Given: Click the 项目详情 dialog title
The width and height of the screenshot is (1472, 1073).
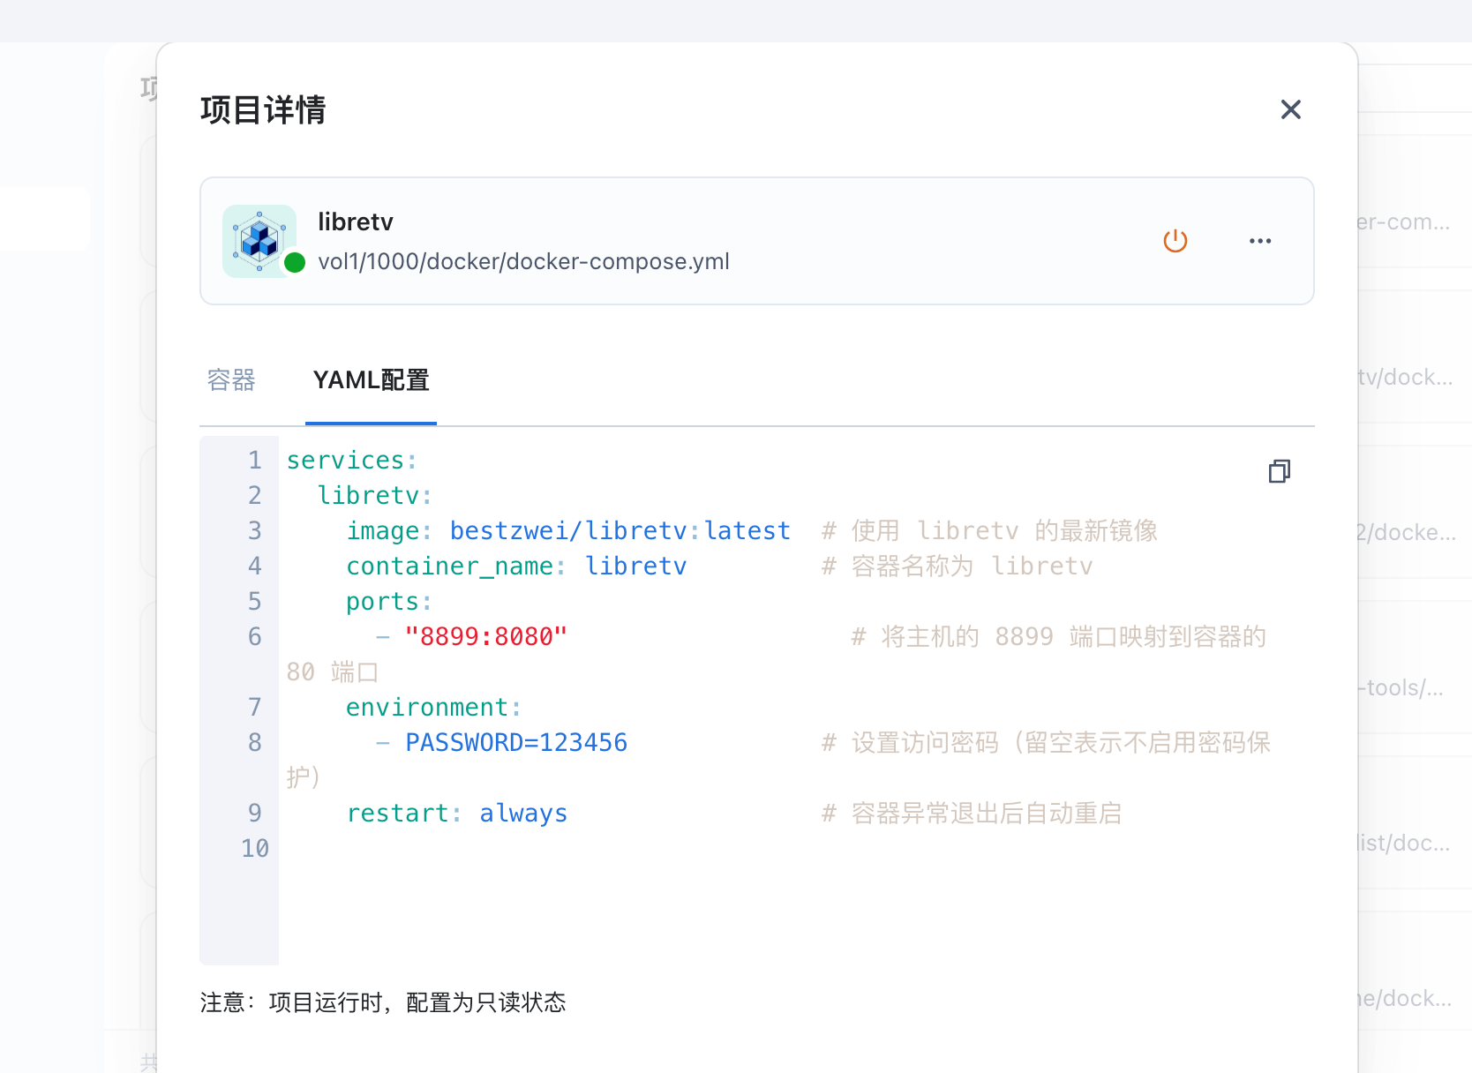Looking at the screenshot, I should click(263, 110).
